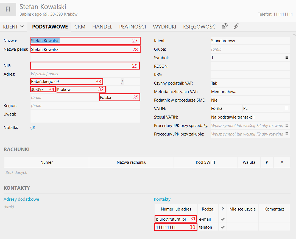Image resolution: width=296 pixels, height=239 pixels.
Task: Open list icon for Procedury JPK przy sprzedaży
Action: click(x=287, y=125)
